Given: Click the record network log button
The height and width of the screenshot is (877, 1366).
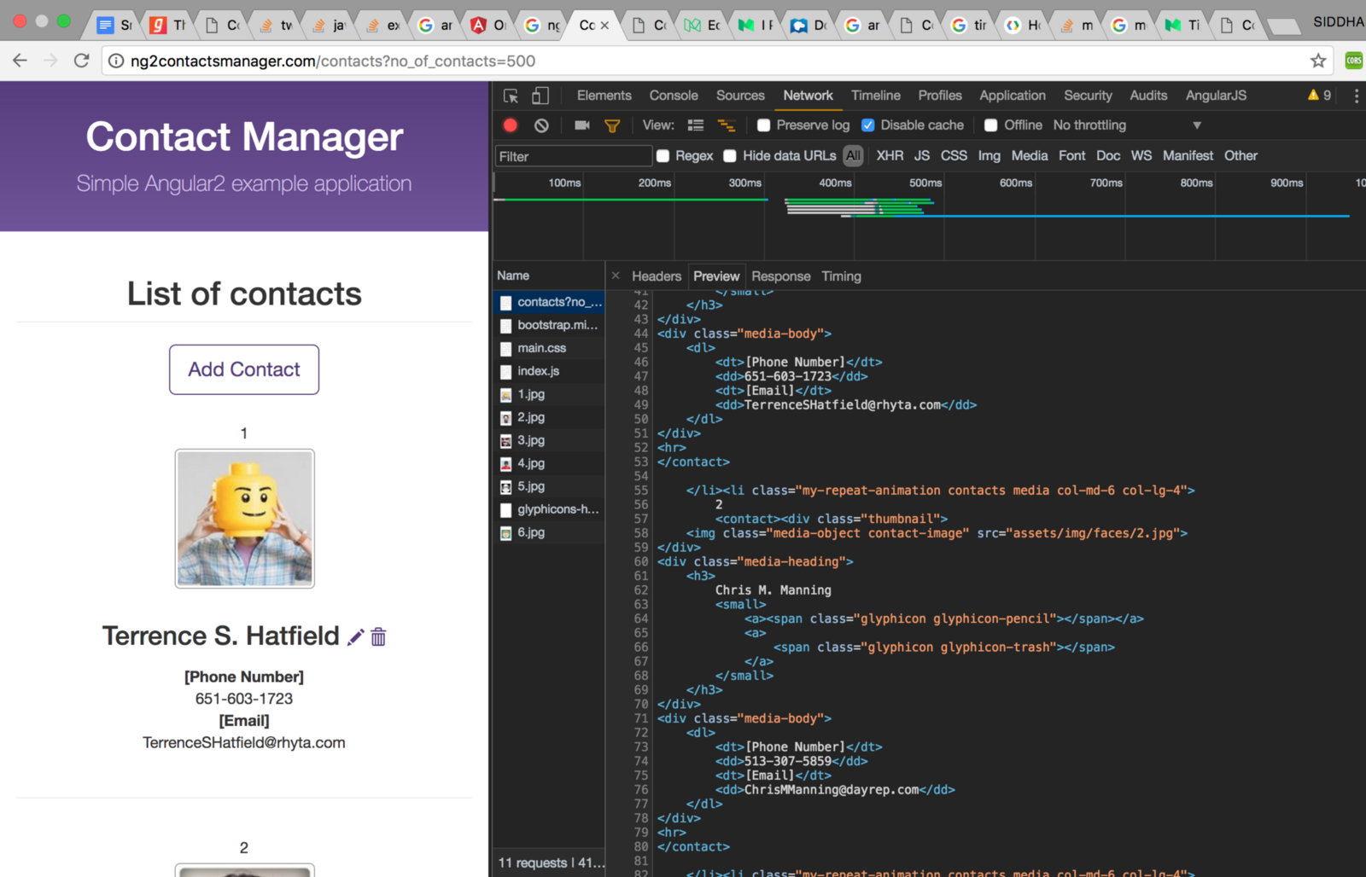Looking at the screenshot, I should coord(511,125).
